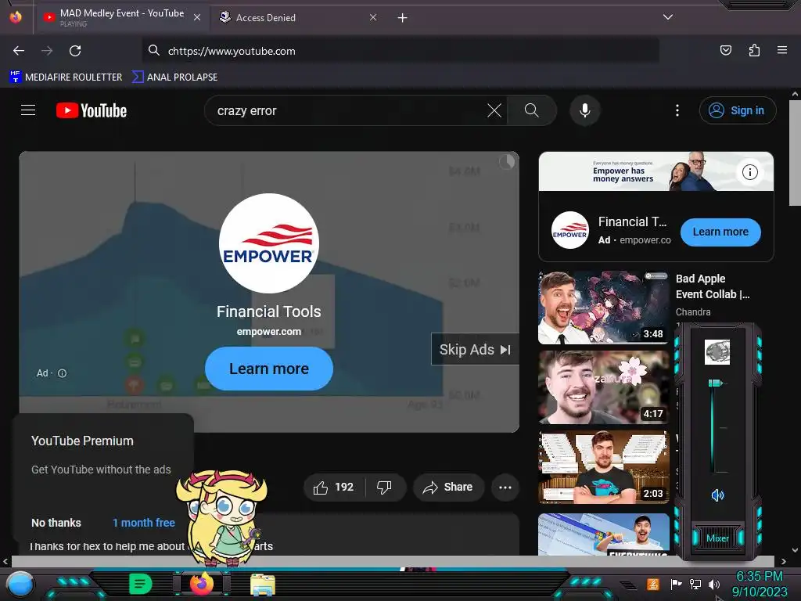Reload the page with the refresh icon

75,51
